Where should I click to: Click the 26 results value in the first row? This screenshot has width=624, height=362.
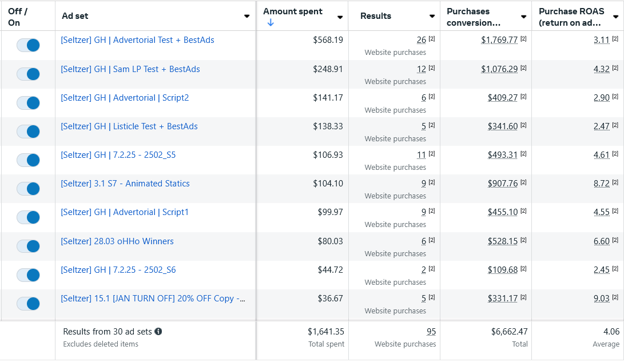(422, 40)
